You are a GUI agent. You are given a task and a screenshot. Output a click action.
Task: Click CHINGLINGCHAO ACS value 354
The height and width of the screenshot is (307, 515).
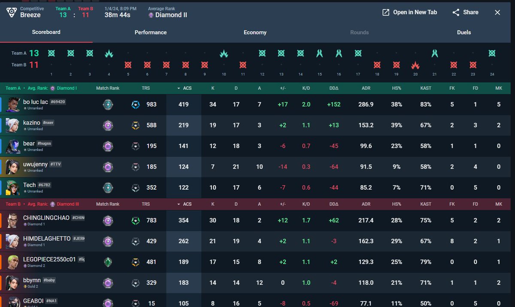point(184,220)
